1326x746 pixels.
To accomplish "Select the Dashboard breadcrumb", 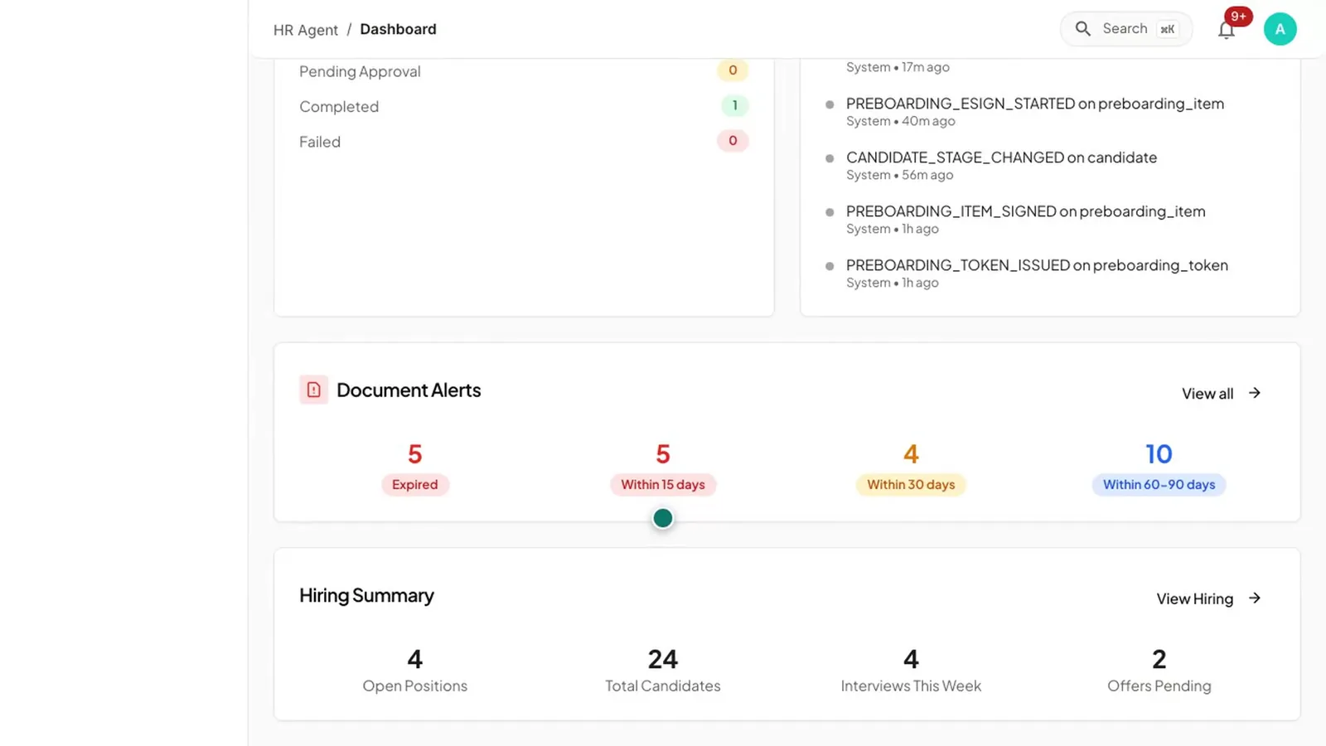I will [x=398, y=29].
